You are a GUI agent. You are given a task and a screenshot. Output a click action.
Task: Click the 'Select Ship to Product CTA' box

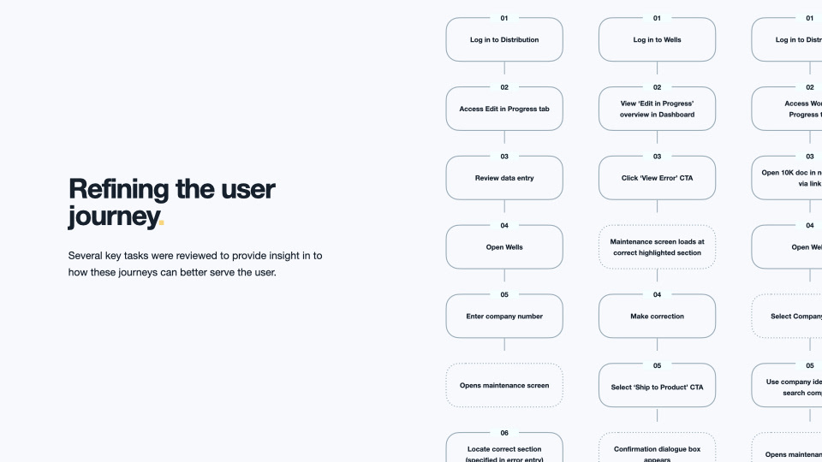point(657,387)
